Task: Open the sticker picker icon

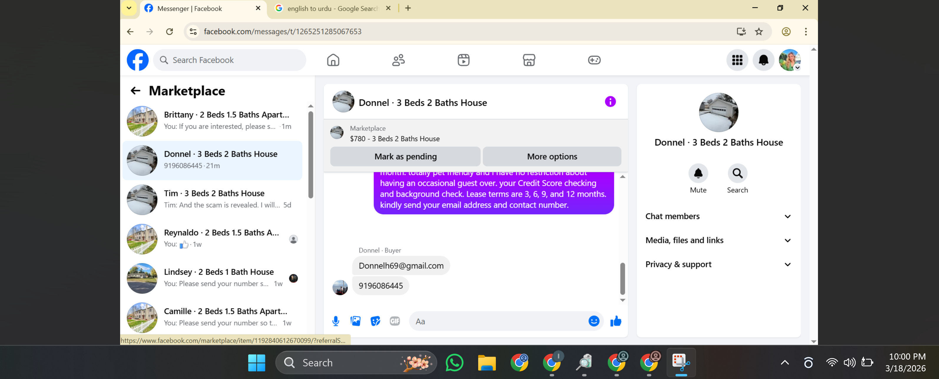Action: click(x=375, y=321)
